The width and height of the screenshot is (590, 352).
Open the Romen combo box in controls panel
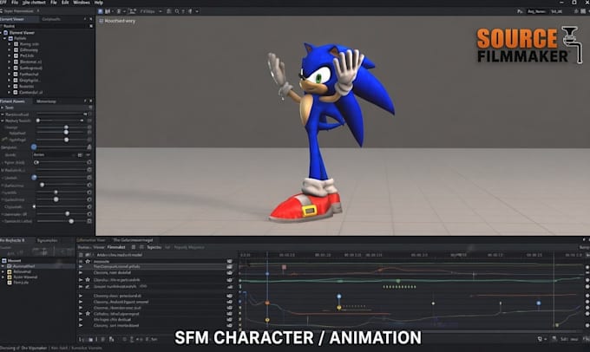click(56, 155)
